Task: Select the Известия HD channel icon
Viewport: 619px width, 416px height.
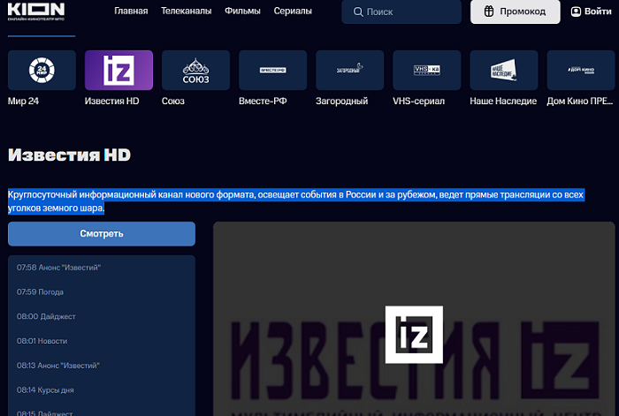Action: point(118,70)
